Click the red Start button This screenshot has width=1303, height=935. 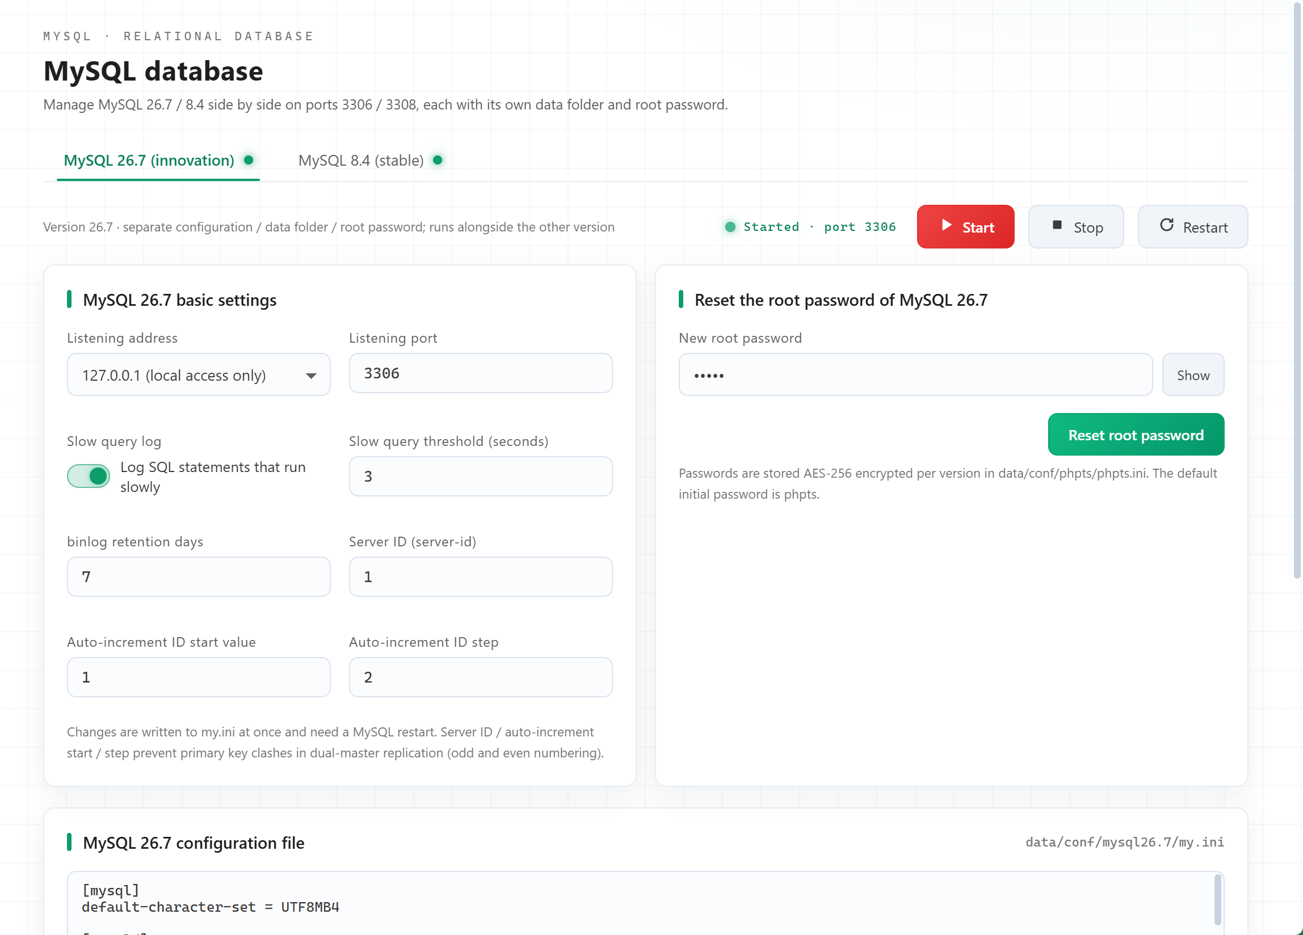point(965,227)
